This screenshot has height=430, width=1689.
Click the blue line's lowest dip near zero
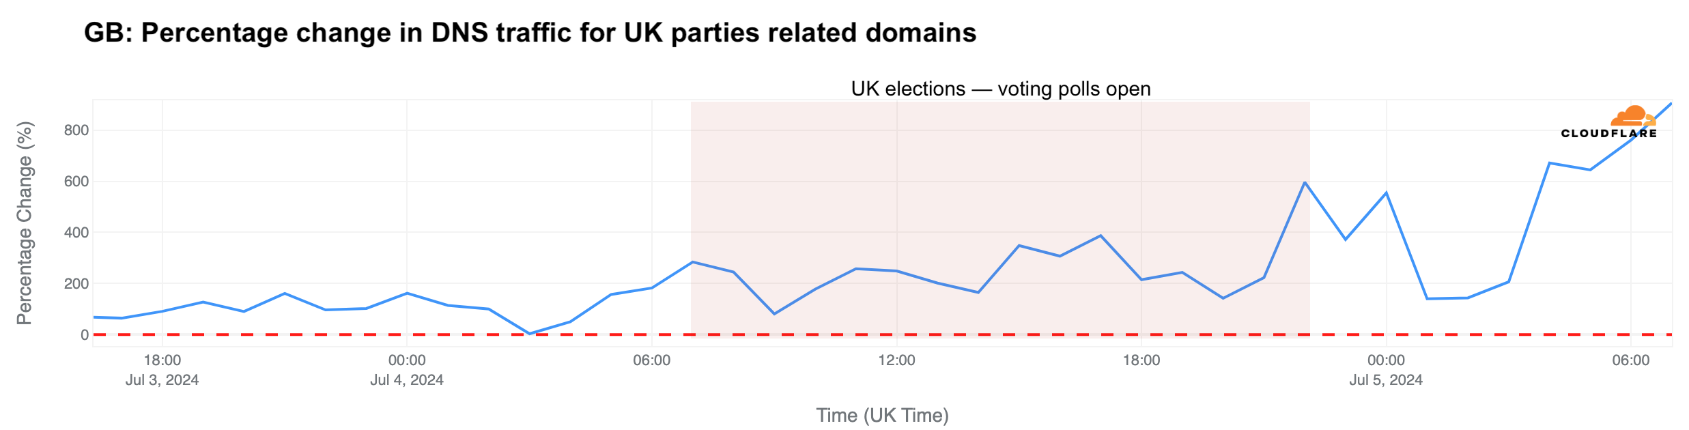[x=530, y=333]
